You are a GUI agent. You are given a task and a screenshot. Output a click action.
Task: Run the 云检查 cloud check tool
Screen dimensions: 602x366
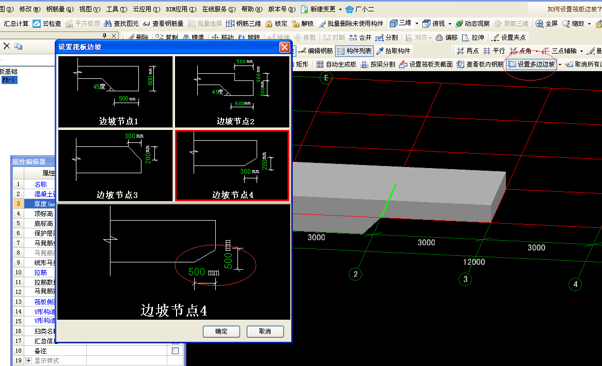click(47, 24)
